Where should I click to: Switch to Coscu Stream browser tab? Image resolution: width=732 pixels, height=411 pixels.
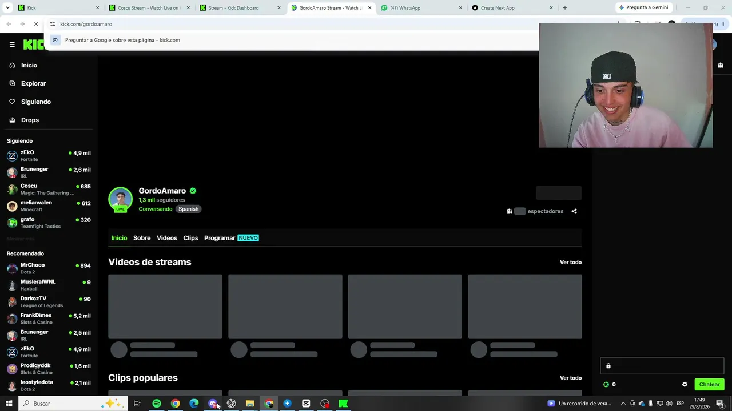149,8
